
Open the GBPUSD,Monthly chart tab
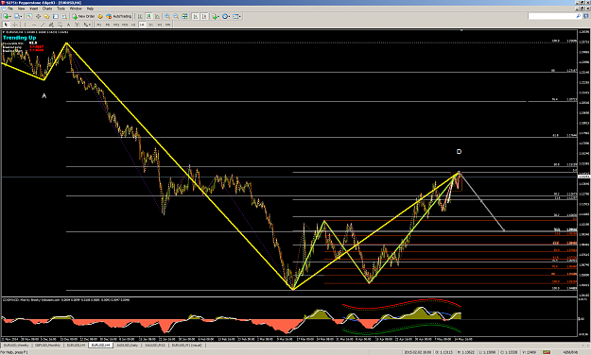tap(47, 345)
